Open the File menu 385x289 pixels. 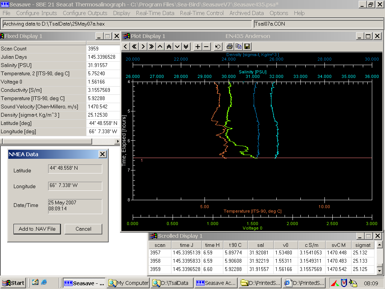point(6,13)
